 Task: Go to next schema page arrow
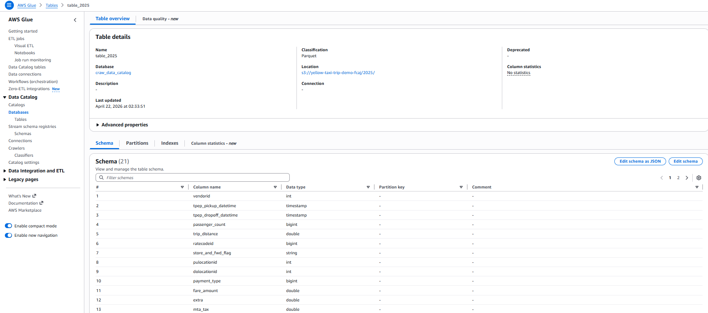687,178
